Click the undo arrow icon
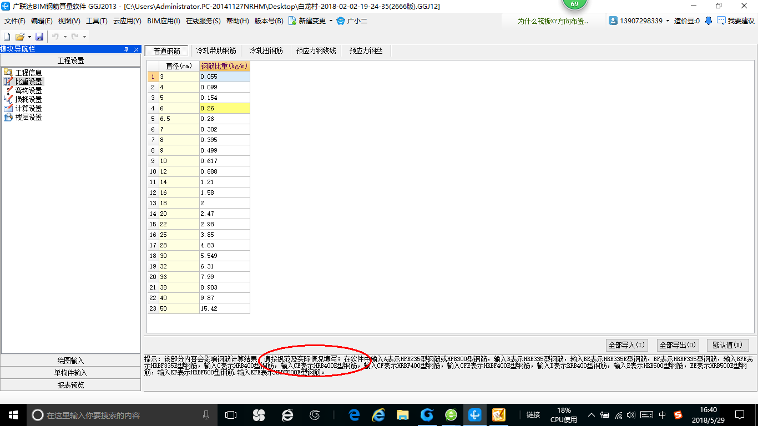The height and width of the screenshot is (426, 758). [55, 37]
